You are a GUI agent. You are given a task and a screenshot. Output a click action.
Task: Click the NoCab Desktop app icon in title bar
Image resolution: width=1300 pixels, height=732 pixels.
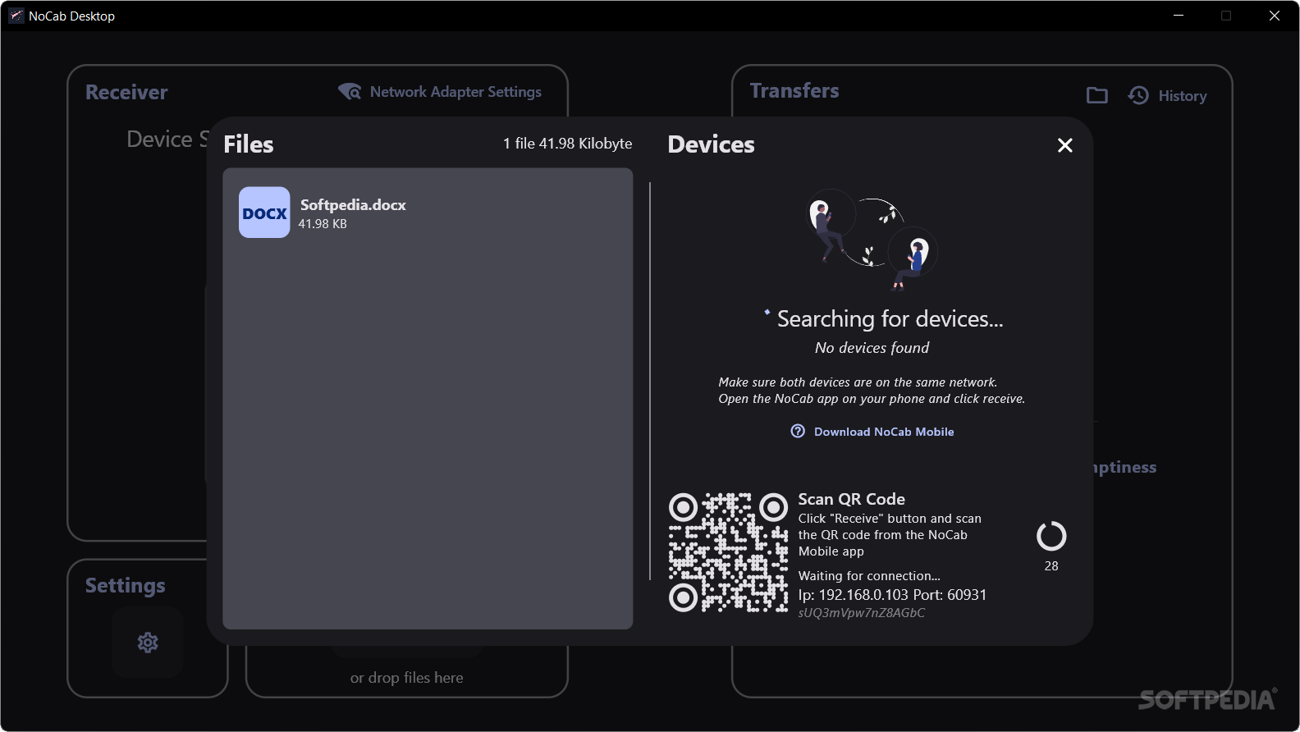(16, 16)
